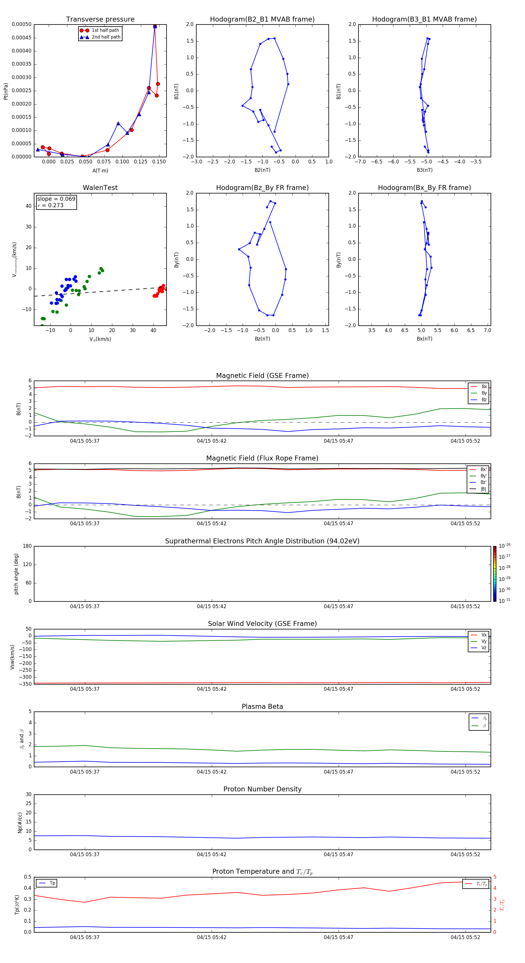Click the peak marker in Transverse pressure plot
The width and height of the screenshot is (525, 963).
pyautogui.click(x=155, y=27)
